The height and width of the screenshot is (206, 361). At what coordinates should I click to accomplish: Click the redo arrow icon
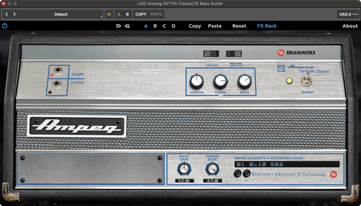coord(127,26)
